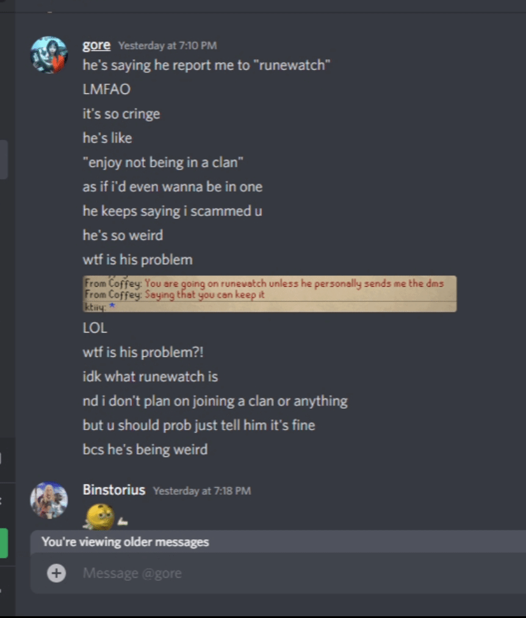Open the Coffey chat screenshot image
The height and width of the screenshot is (618, 526).
click(270, 294)
